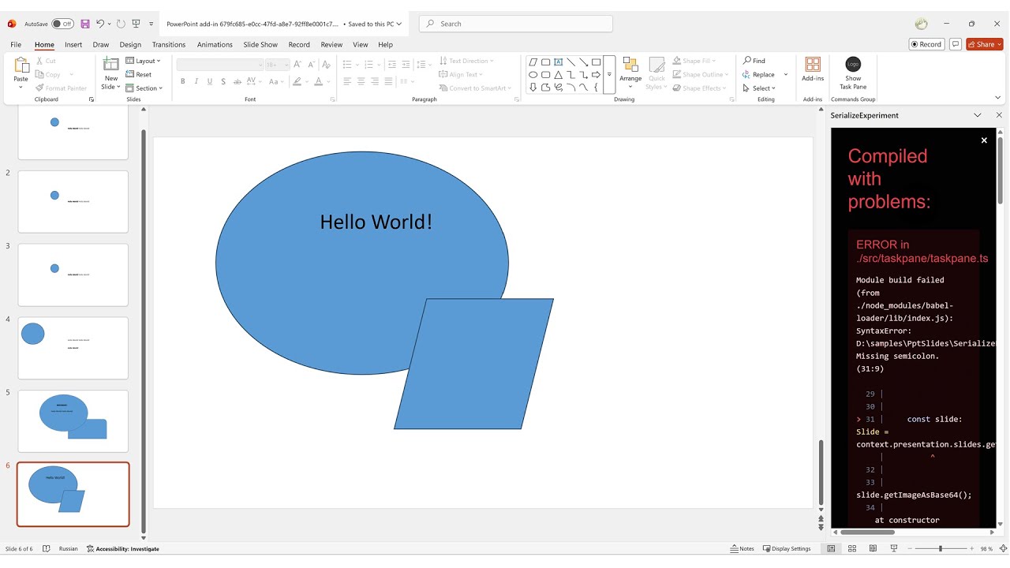Open the Add-ins gallery
The width and height of the screenshot is (1010, 568).
[x=813, y=69]
